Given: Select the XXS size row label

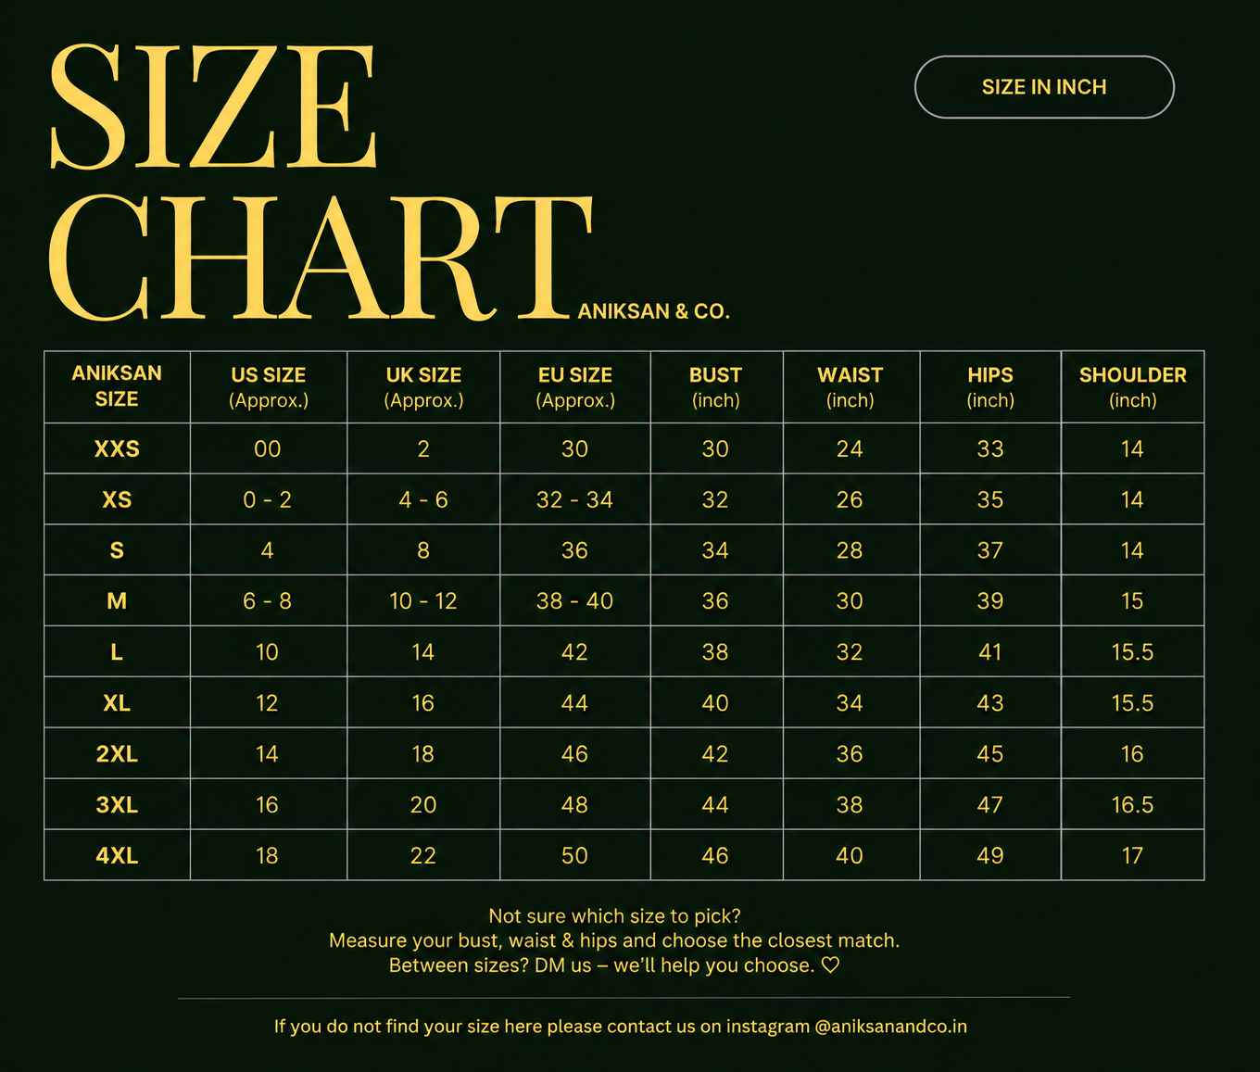Looking at the screenshot, I should [117, 449].
